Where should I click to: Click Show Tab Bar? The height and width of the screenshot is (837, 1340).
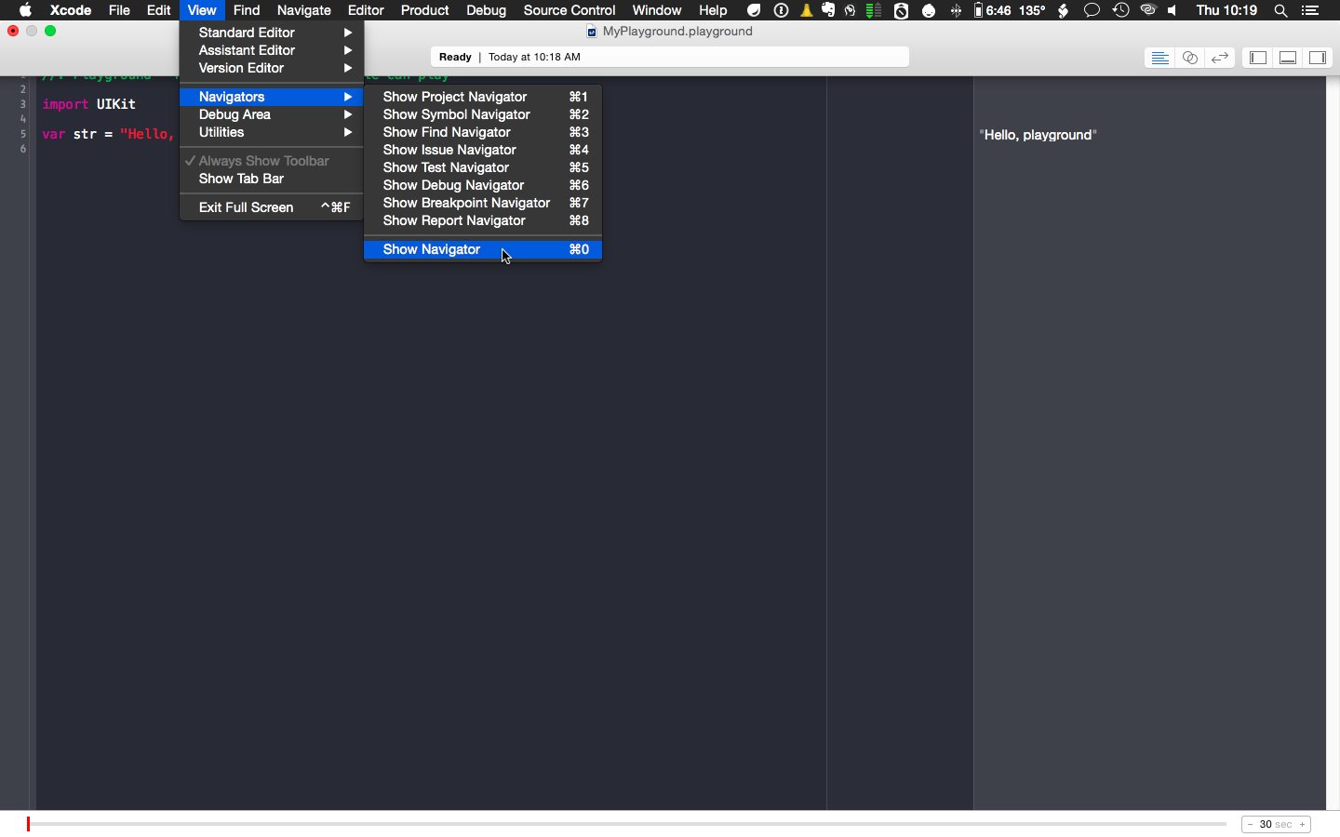[x=242, y=179]
